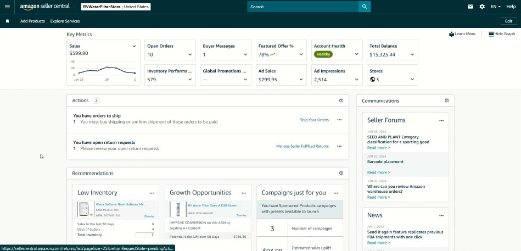521x251 pixels.
Task: Open the Low Inventory card options menu
Action: coord(152,193)
